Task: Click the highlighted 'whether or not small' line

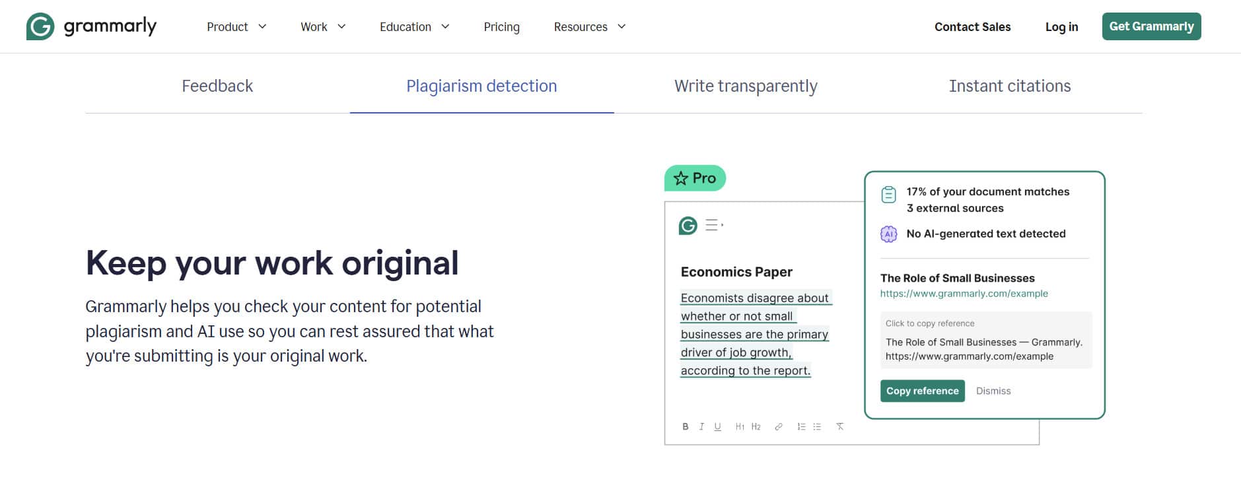Action: click(x=737, y=316)
